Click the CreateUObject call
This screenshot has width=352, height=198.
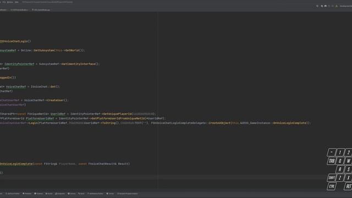coord(219,123)
